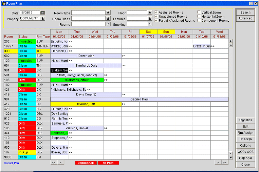The height and width of the screenshot is (172, 259).
Task: Jump forward with the double-right arrow button
Action: (225, 163)
